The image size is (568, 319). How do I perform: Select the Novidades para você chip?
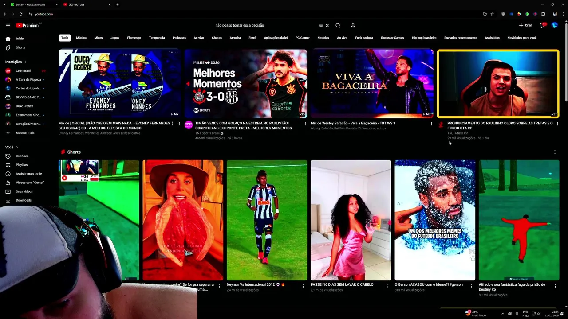pos(522,38)
